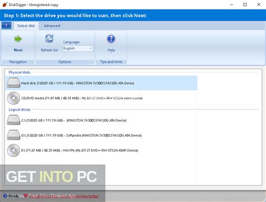Click the D:\ Softpedia drive icon
This screenshot has width=266, height=202.
click(13, 135)
